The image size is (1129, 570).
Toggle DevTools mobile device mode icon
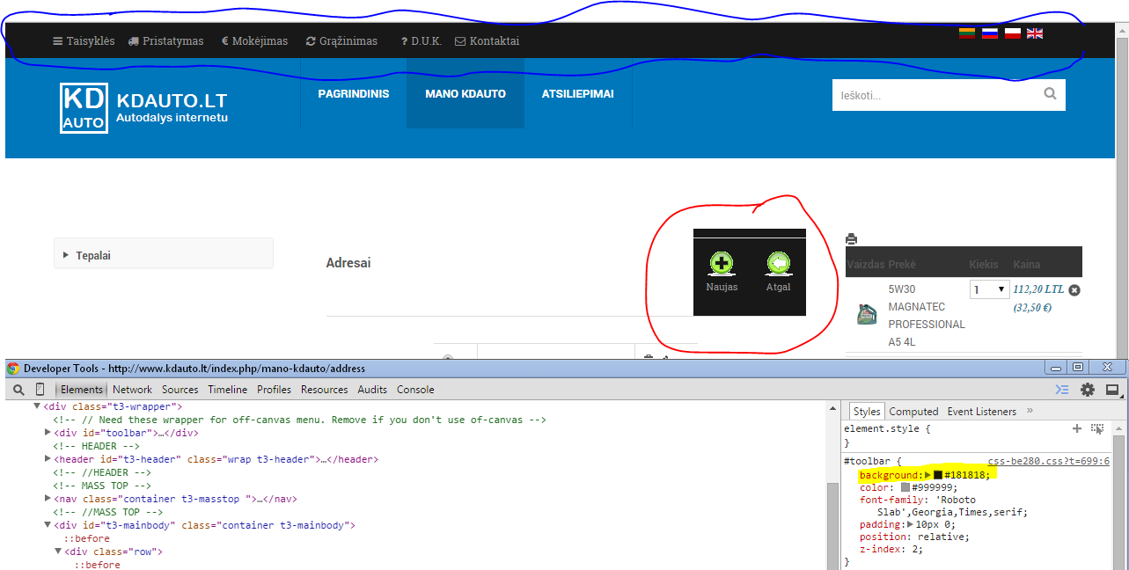point(40,390)
